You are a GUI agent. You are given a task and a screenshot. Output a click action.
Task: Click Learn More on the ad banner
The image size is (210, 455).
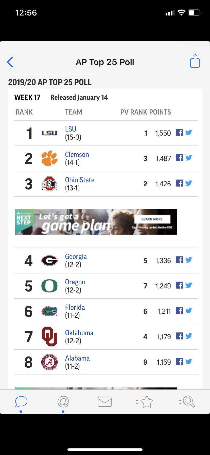pyautogui.click(x=152, y=219)
